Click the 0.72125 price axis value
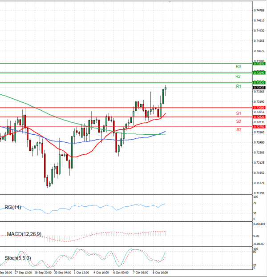Viewport: 267px width, 277px height. point(259,163)
